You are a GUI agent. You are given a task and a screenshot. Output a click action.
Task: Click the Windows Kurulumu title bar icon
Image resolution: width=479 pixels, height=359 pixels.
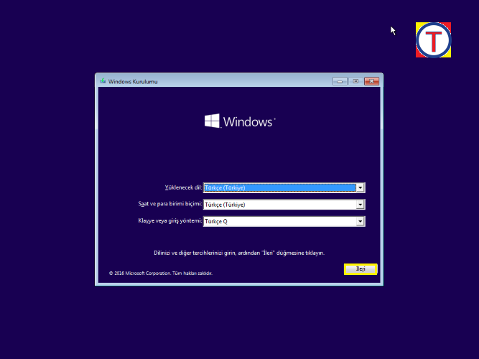tap(103, 81)
